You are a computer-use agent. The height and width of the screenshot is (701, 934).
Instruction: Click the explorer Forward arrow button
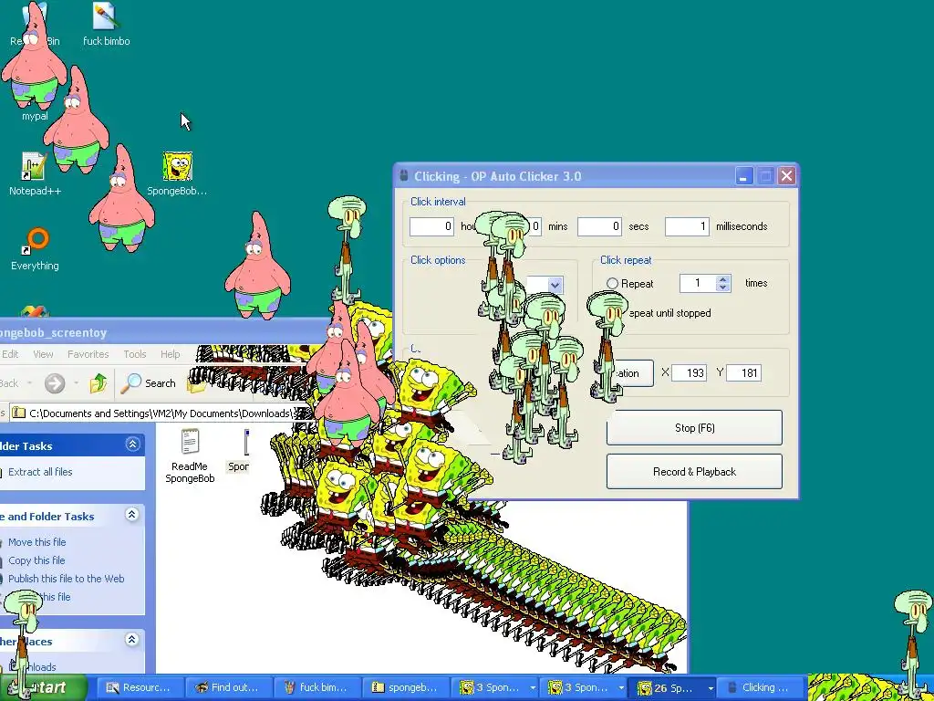pyautogui.click(x=55, y=383)
